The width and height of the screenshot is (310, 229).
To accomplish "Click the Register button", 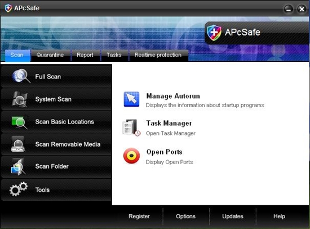I will pos(139,217).
